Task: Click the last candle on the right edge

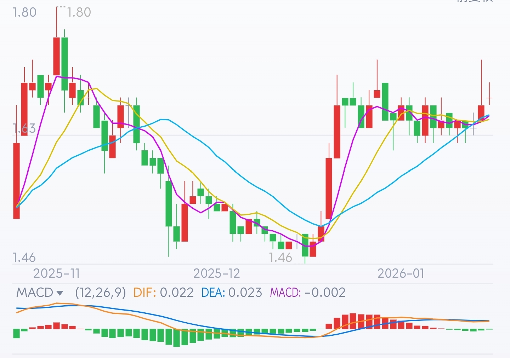Action: point(489,98)
